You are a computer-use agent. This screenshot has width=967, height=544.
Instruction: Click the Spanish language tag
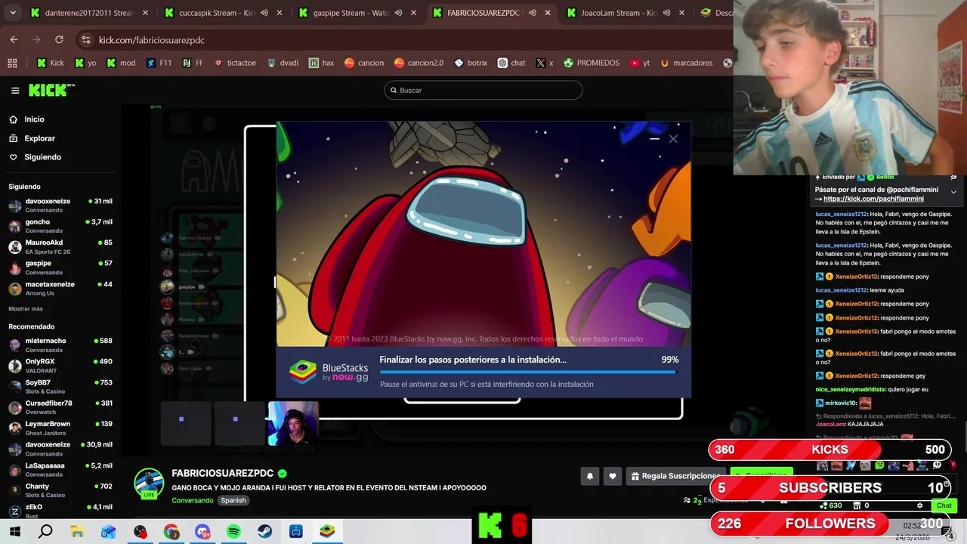point(233,500)
